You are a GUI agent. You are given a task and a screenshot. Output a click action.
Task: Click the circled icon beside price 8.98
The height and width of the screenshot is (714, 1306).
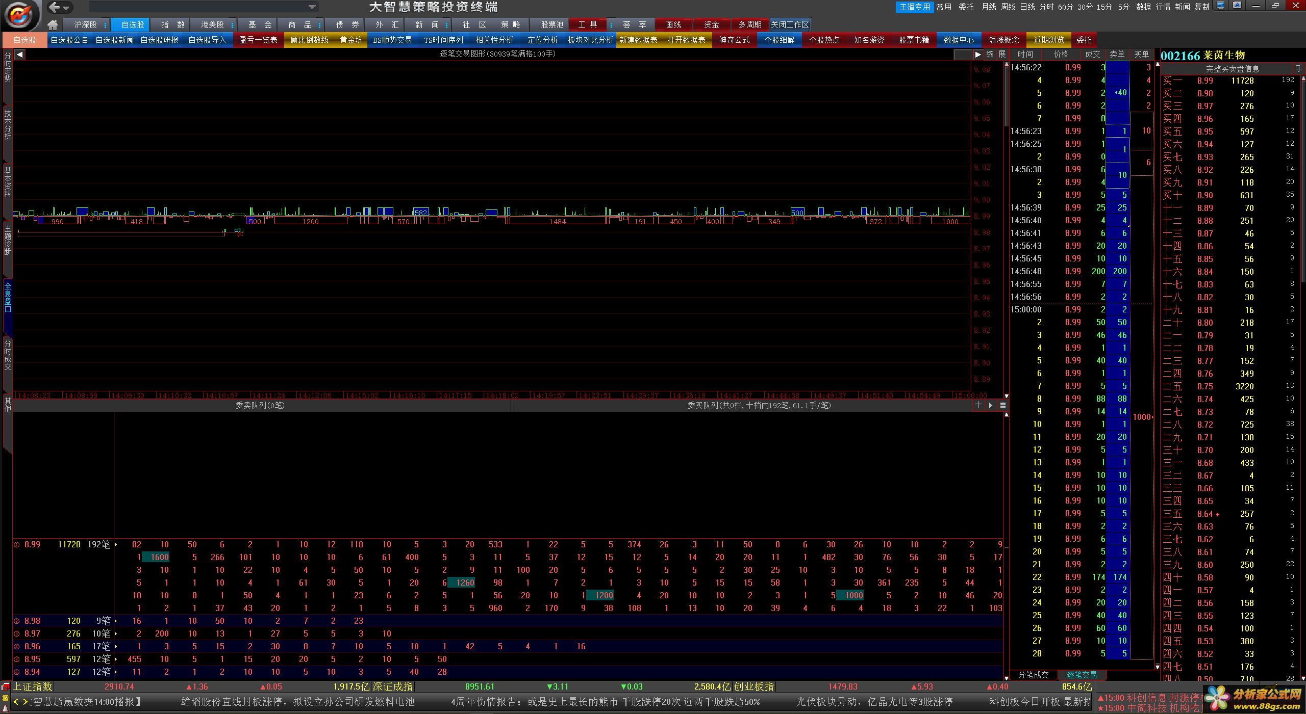click(17, 621)
